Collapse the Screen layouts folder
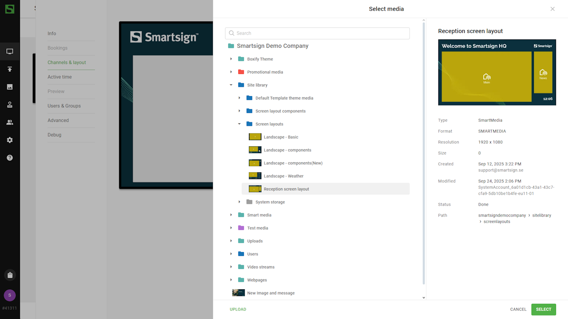The image size is (568, 319). (x=239, y=124)
